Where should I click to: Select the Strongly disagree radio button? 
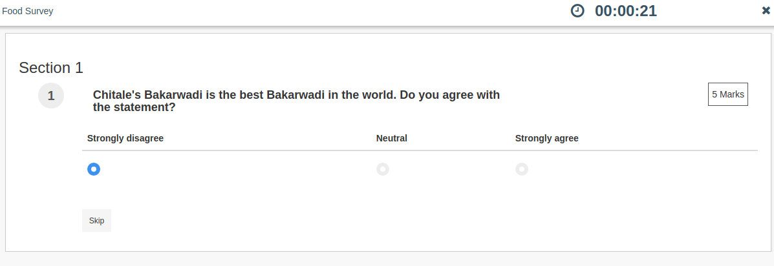pos(94,169)
